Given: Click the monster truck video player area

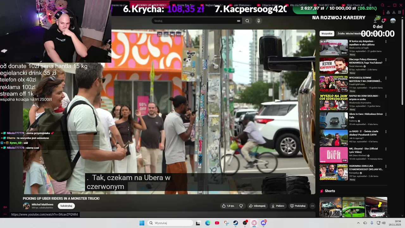Looking at the screenshot, I should [x=169, y=112].
